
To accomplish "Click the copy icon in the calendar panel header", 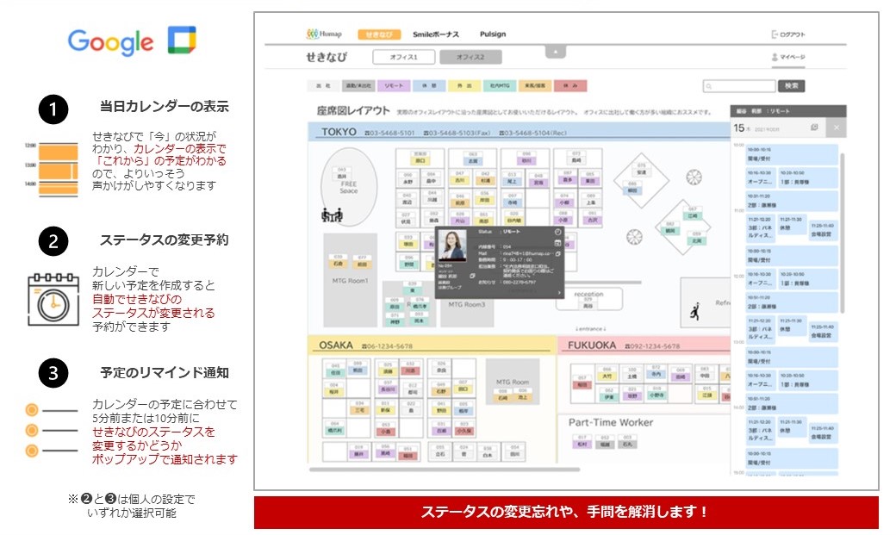I will (x=814, y=128).
